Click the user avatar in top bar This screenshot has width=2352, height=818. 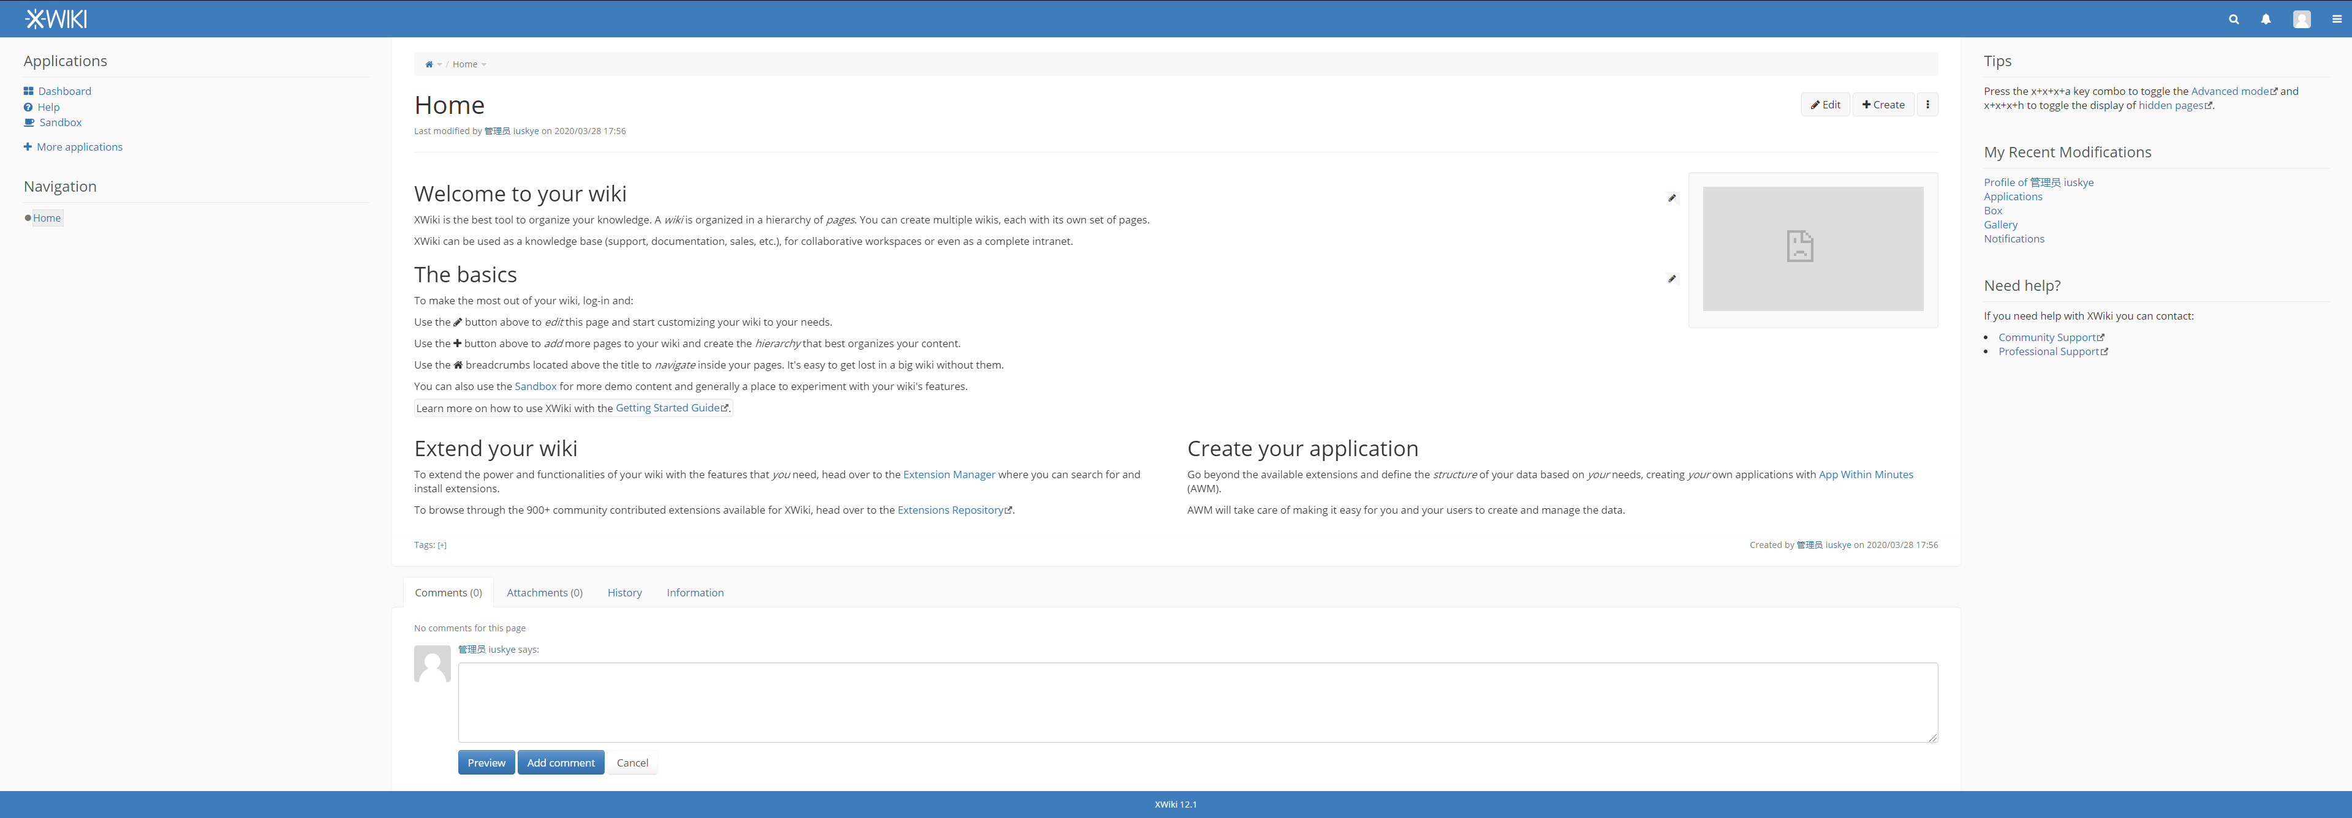point(2301,19)
